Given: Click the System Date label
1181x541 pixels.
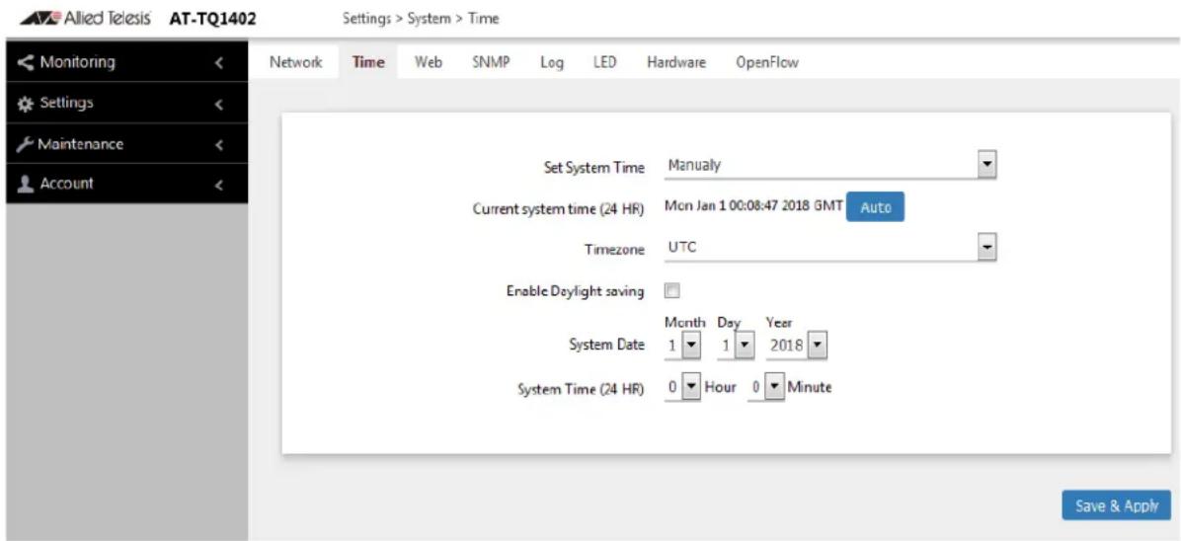Looking at the screenshot, I should [x=606, y=346].
